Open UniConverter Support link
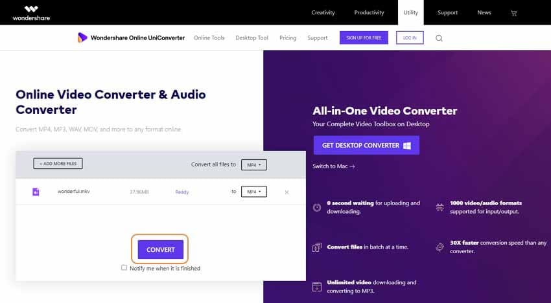 [318, 38]
